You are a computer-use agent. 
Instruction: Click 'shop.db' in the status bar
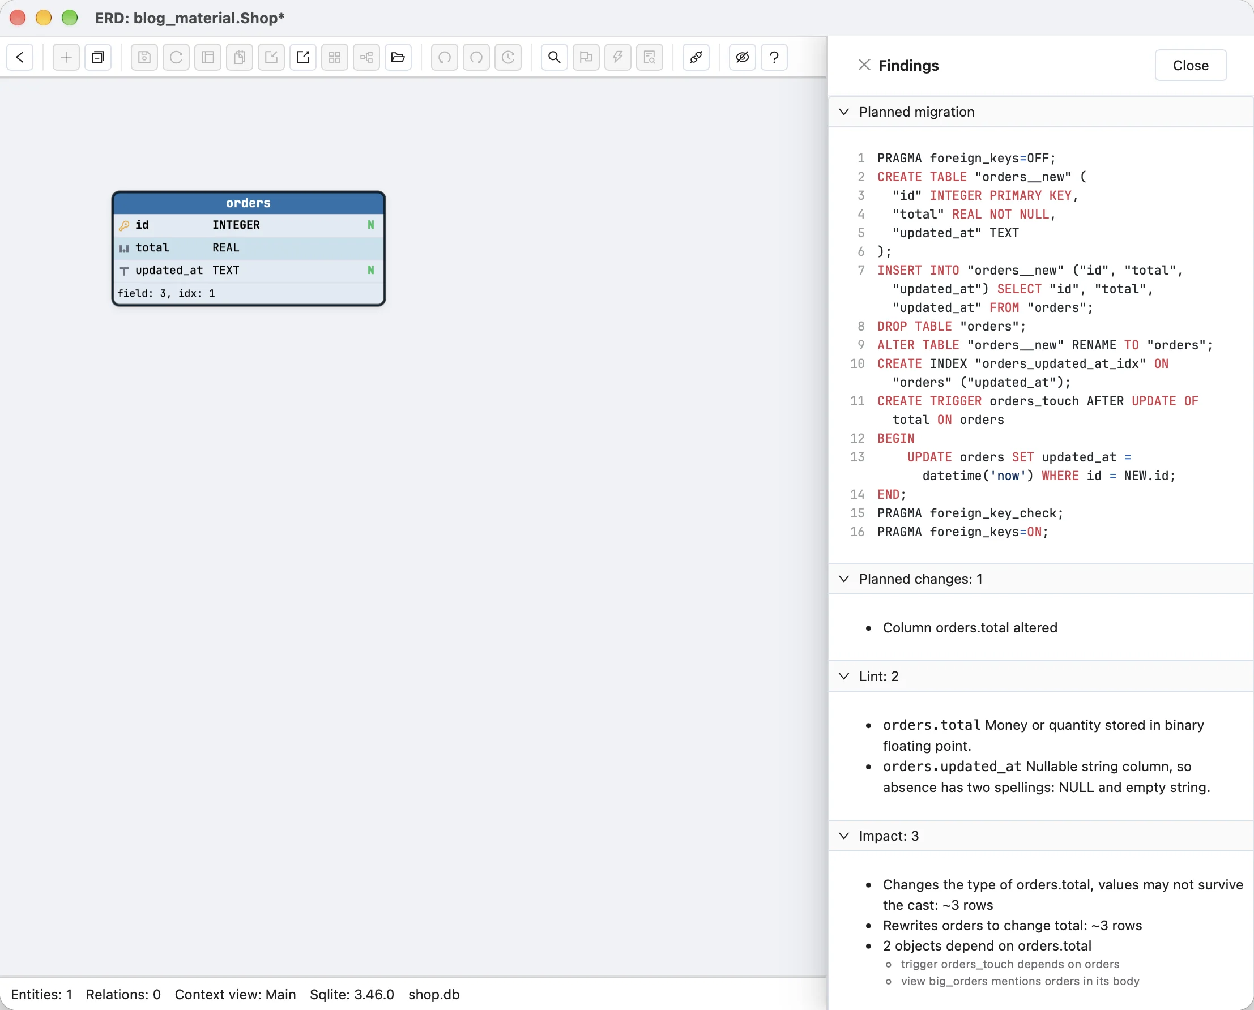click(x=434, y=994)
